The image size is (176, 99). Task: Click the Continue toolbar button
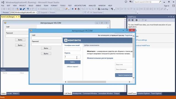pyautogui.click(x=43, y=9)
